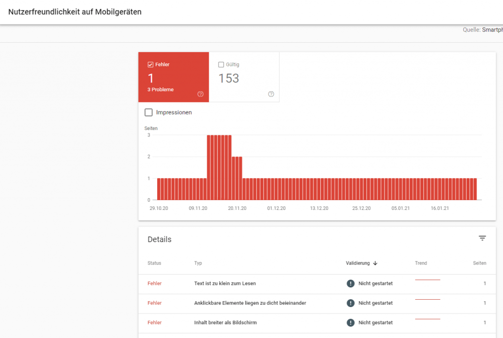Click warning icon in 'Anklickbare Elemente' row
Viewport: 503px width, 338px height.
351,303
